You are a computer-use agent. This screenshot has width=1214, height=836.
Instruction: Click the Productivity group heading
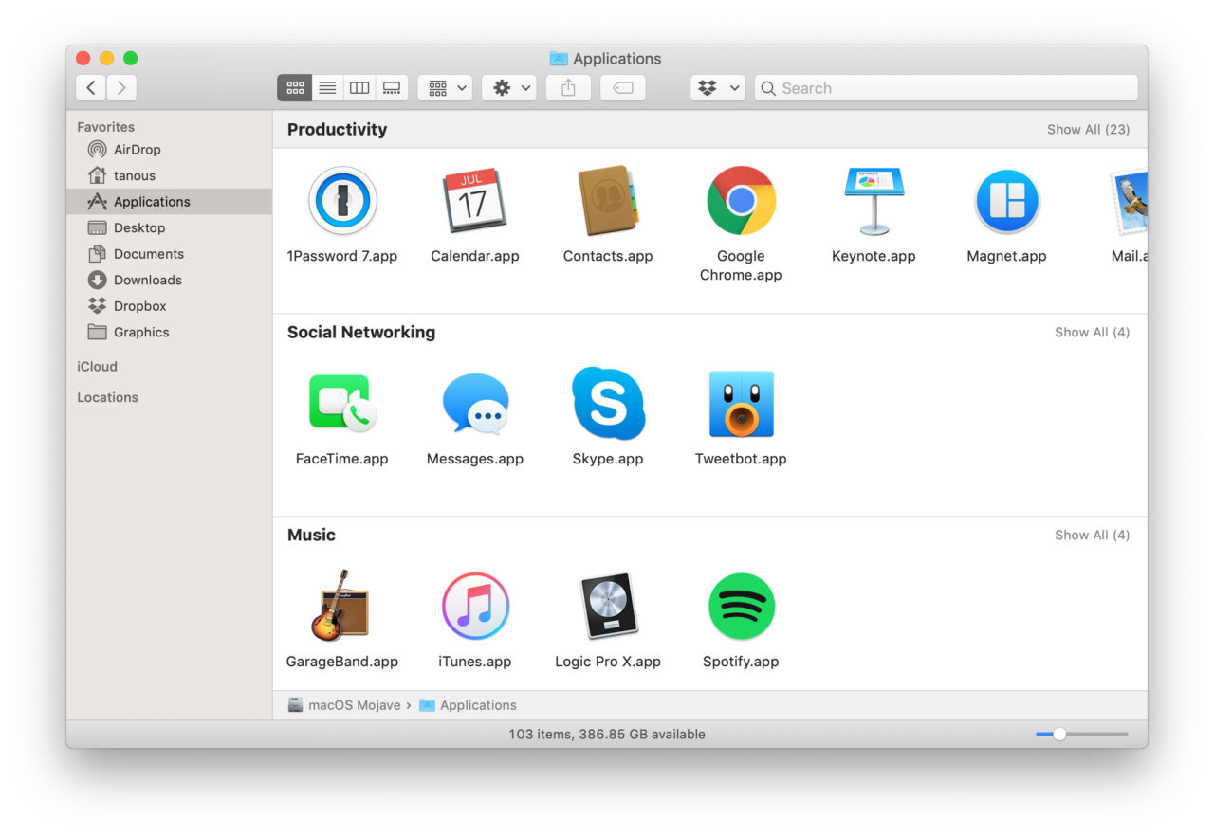(337, 130)
